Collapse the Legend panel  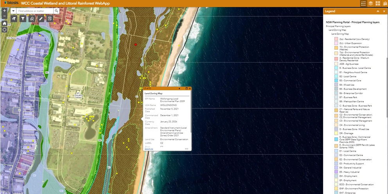tap(378, 11)
